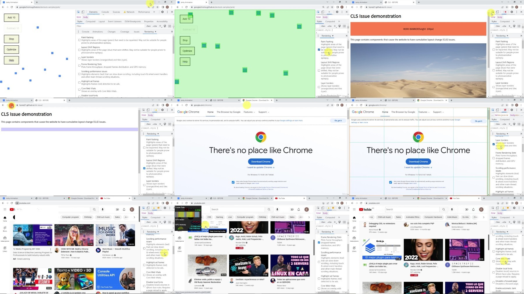The image size is (524, 294).
Task: Open options menu for 12 Weeks Program by MIT IDSS
Action: pos(51,249)
